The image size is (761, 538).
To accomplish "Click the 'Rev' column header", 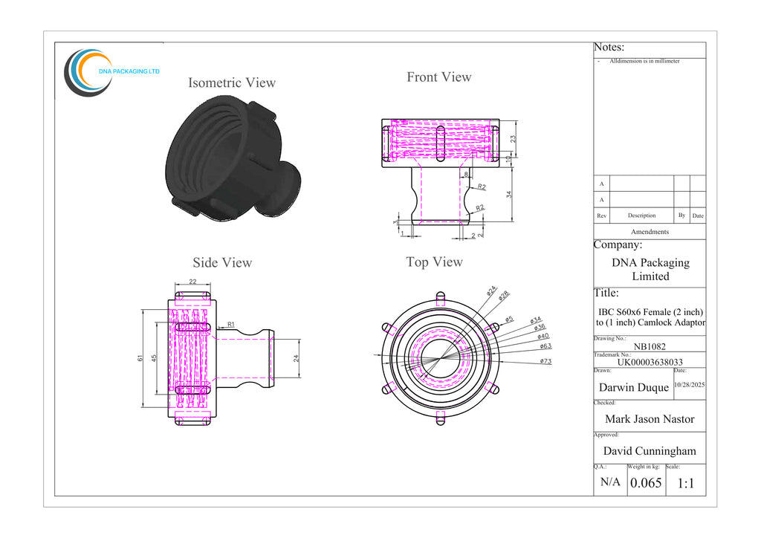I will point(601,216).
